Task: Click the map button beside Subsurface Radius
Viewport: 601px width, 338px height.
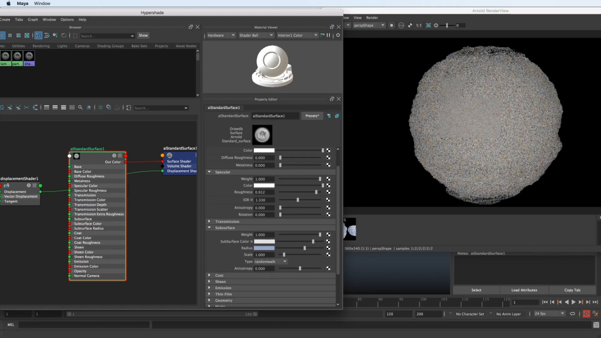Action: 328,248
